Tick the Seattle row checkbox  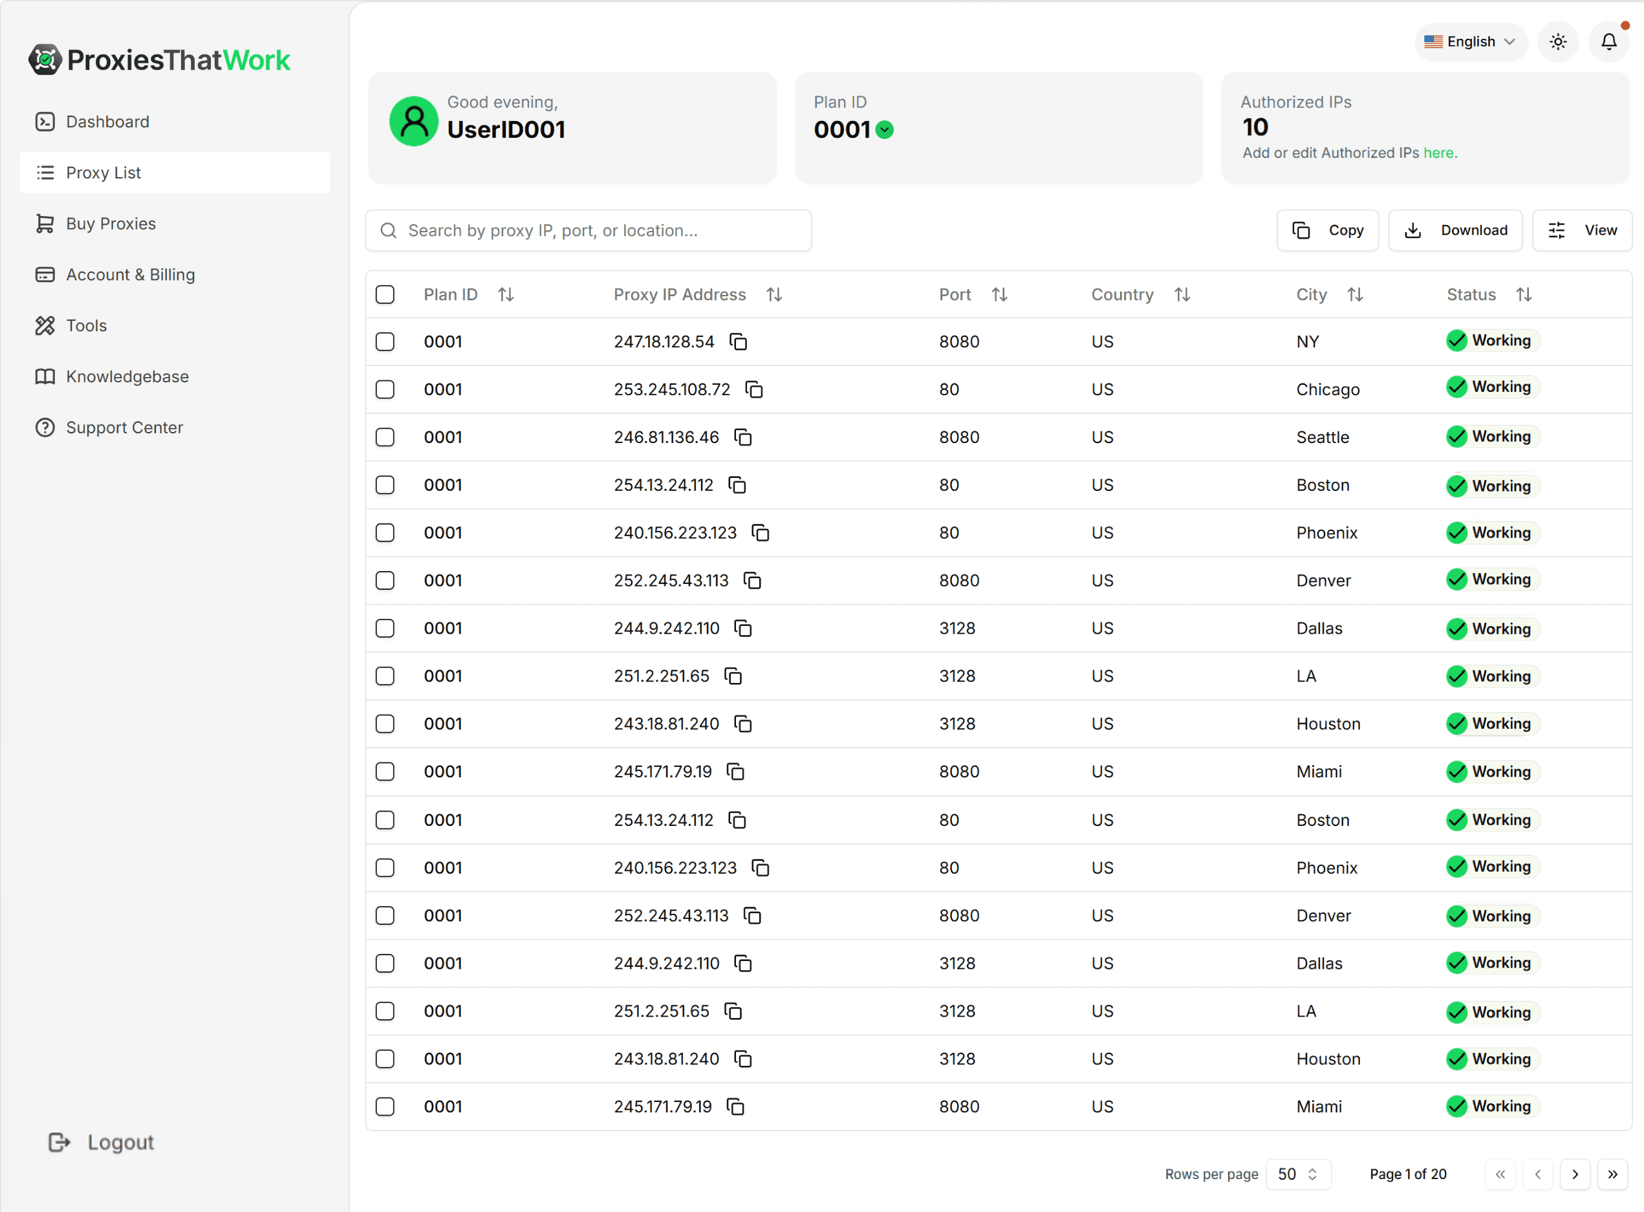[385, 437]
